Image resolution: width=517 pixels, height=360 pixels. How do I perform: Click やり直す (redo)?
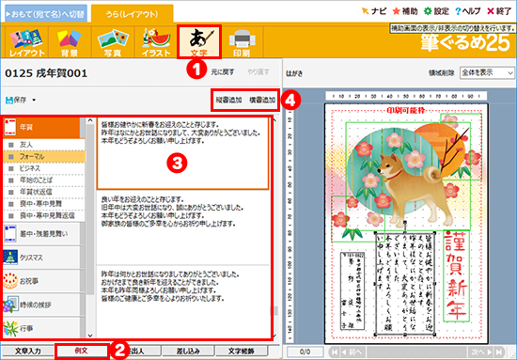point(258,71)
